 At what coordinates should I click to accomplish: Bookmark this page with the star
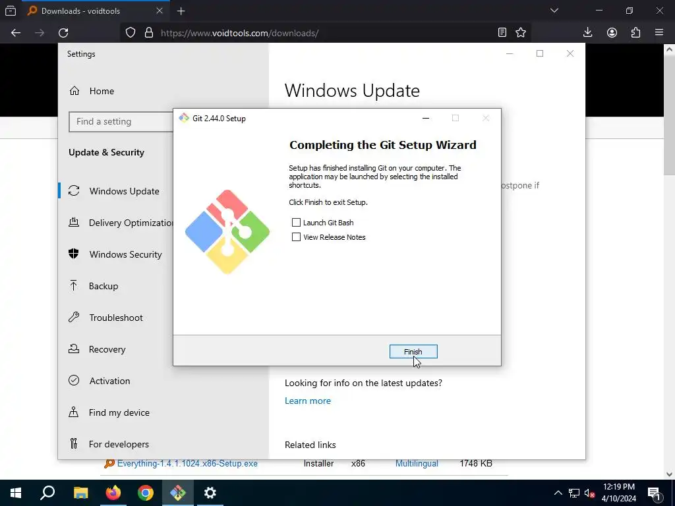click(x=521, y=32)
